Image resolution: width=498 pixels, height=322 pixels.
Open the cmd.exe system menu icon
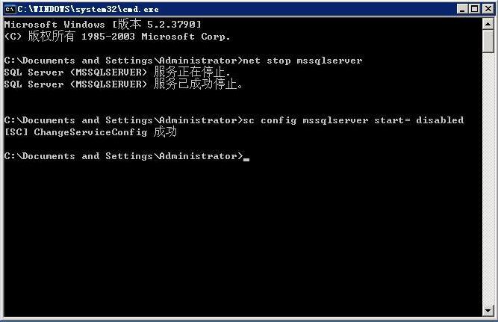click(x=10, y=8)
